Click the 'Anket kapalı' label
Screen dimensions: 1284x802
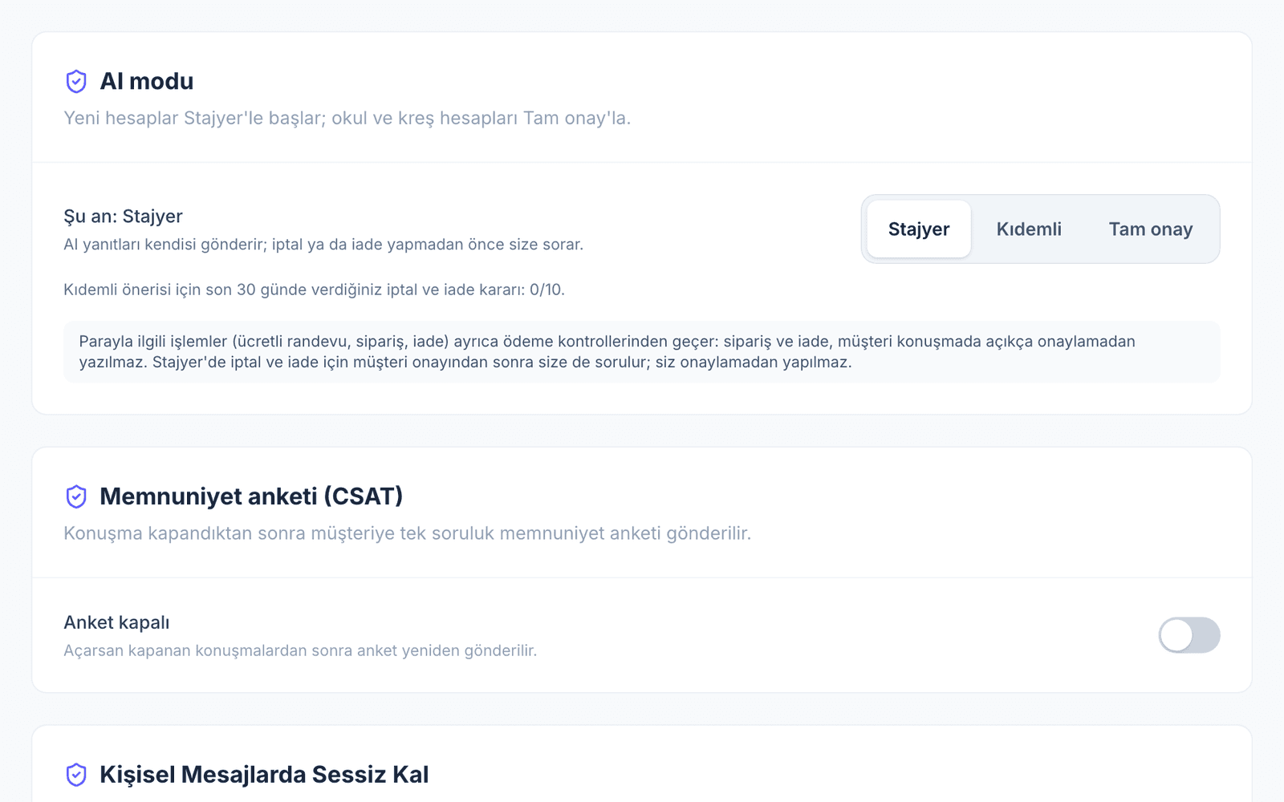pyautogui.click(x=116, y=622)
